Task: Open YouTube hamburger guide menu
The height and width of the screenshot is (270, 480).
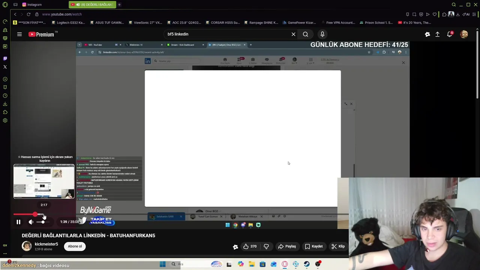Action: (19, 34)
